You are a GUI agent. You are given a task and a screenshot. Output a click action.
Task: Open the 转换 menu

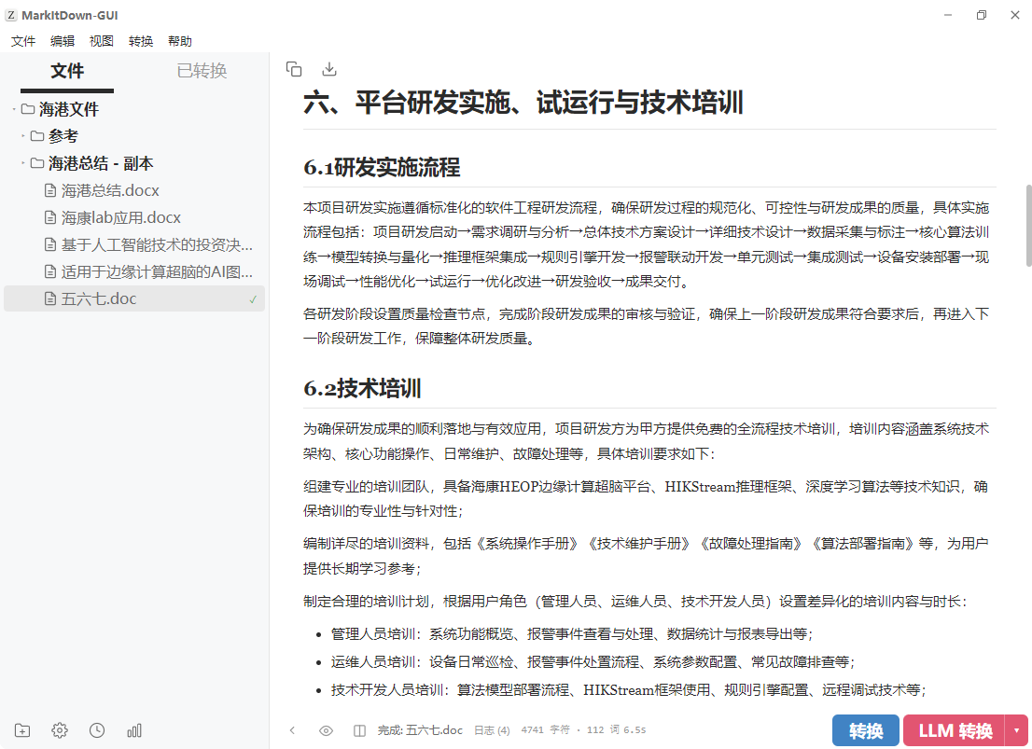141,41
